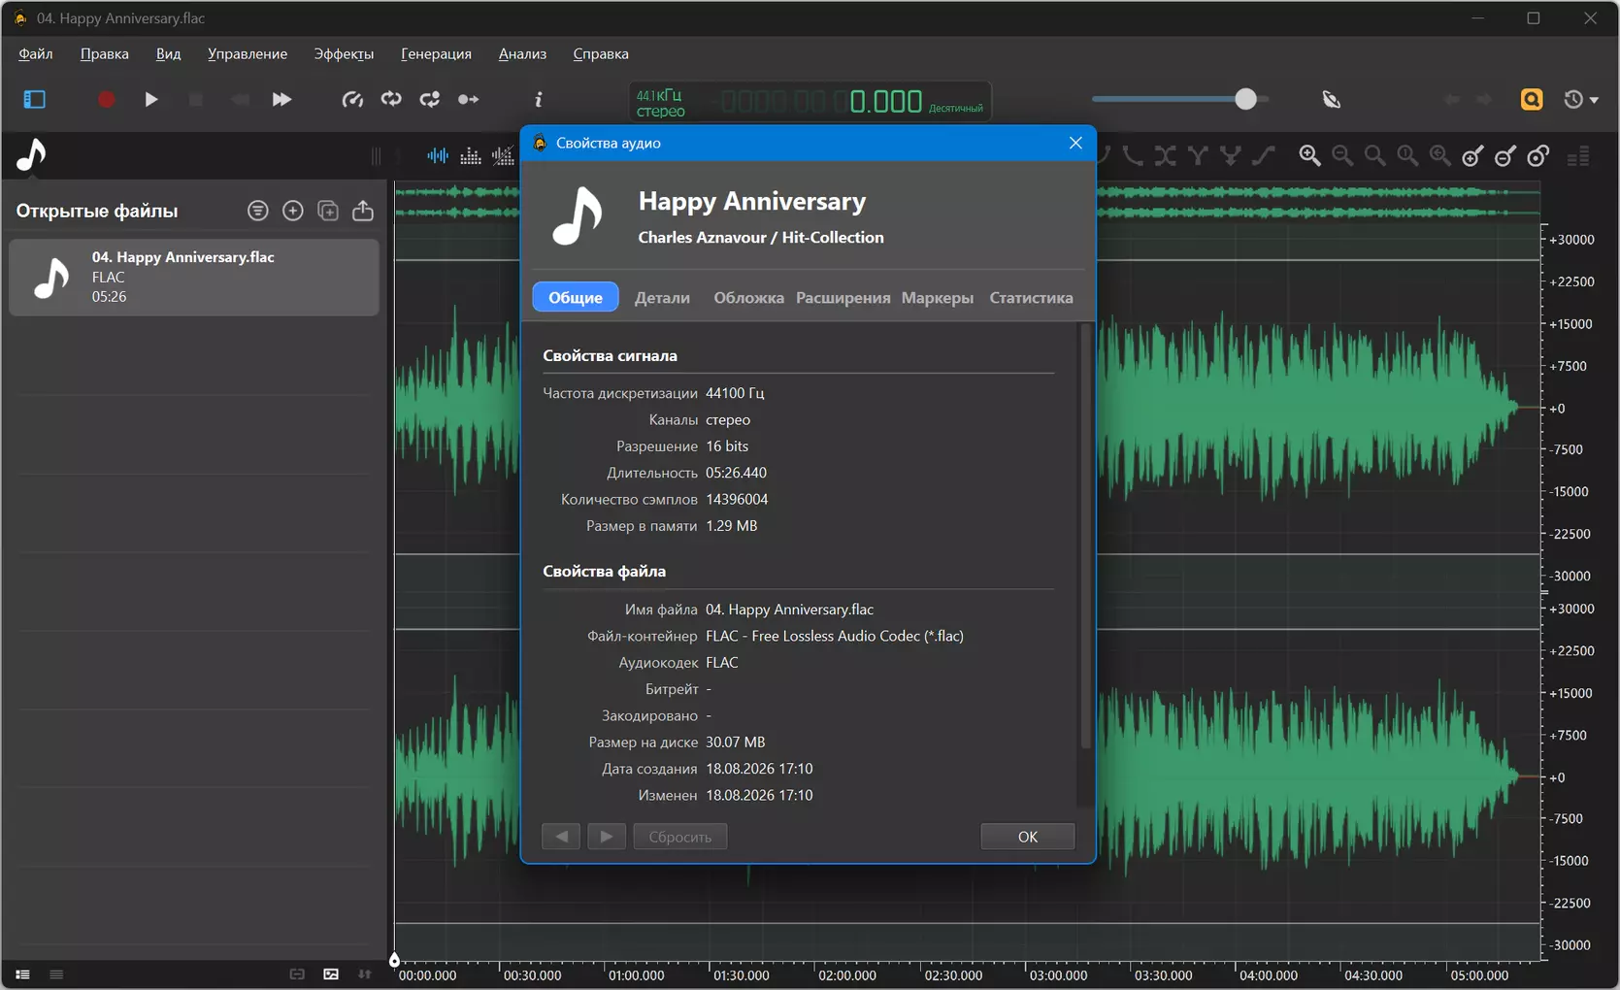Click the duplicate file icon in sidebar header

coord(328,211)
